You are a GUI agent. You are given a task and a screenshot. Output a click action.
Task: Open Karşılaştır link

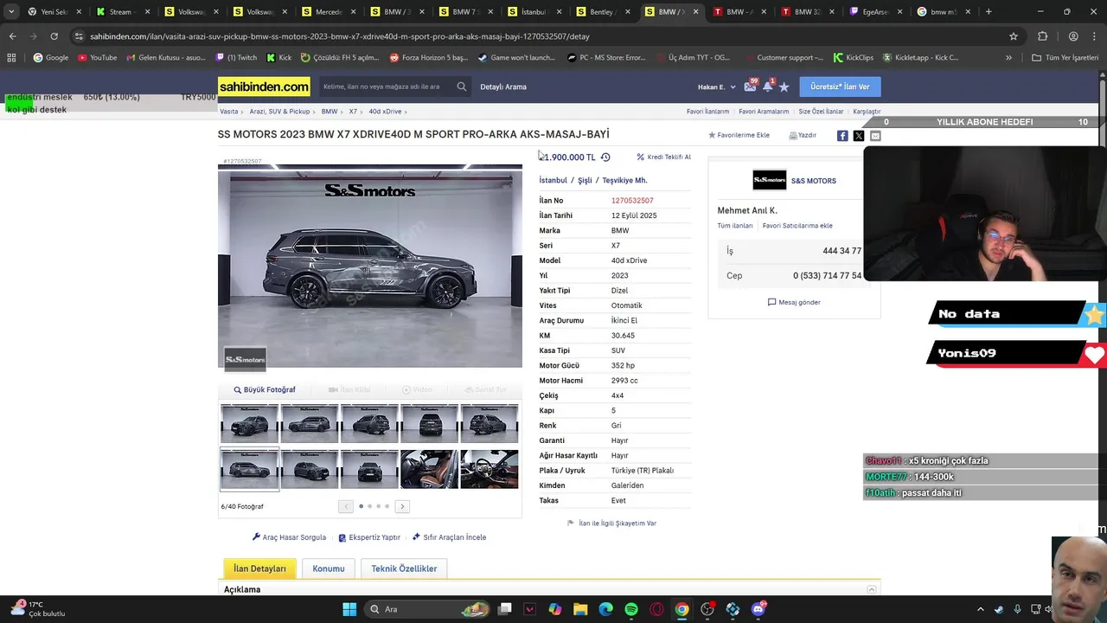click(867, 112)
